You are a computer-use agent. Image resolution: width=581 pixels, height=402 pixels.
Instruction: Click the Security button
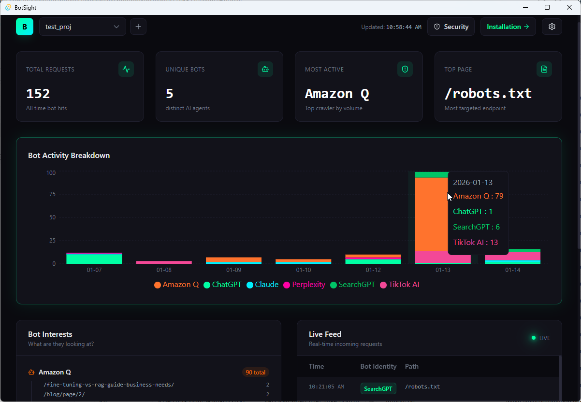(x=450, y=27)
